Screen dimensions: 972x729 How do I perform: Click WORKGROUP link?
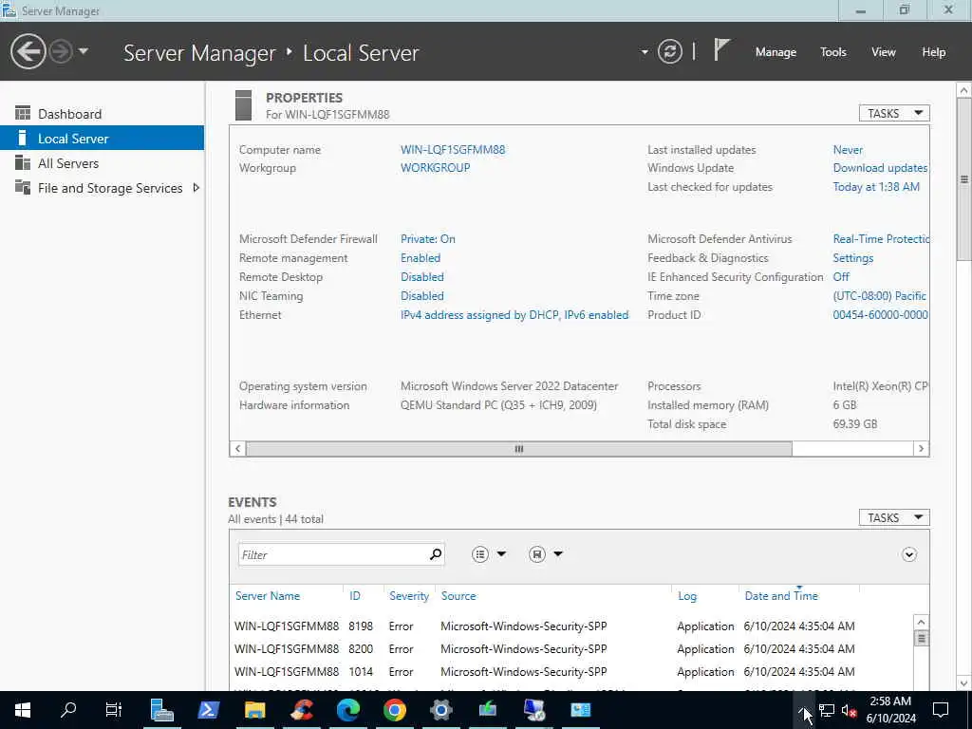435,167
